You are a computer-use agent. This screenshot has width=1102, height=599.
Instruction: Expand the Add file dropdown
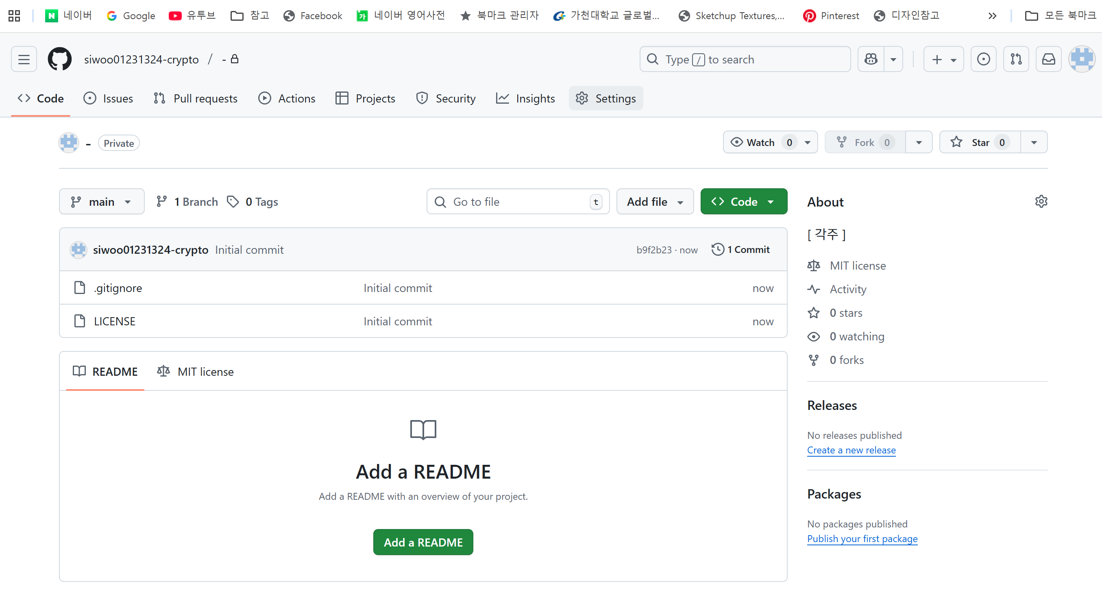[x=655, y=202]
